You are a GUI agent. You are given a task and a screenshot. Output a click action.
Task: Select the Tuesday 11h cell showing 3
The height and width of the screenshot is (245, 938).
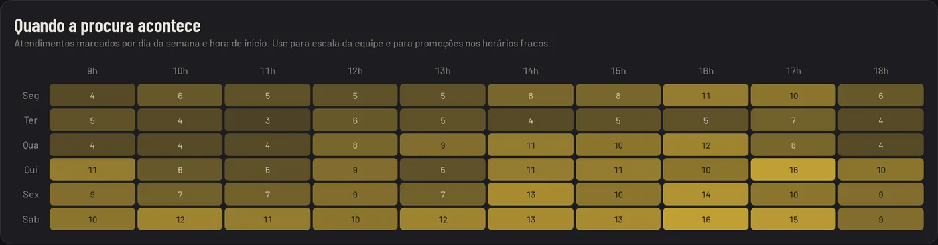267,120
